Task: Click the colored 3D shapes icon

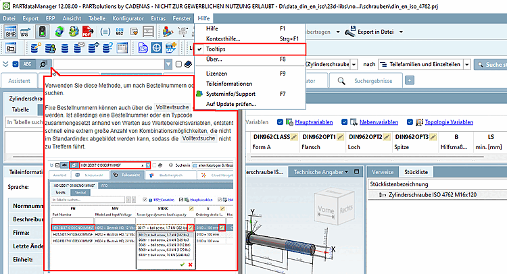Action: [x=168, y=32]
